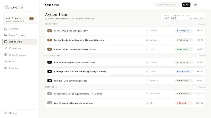Click P3 badge on Renegotiate seafood supplier row
The image size is (211, 118).
[x=50, y=94]
